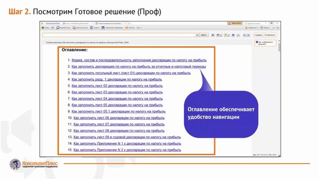Open link Как заполнить лист 08
The width and height of the screenshot is (319, 179).
point(119,131)
